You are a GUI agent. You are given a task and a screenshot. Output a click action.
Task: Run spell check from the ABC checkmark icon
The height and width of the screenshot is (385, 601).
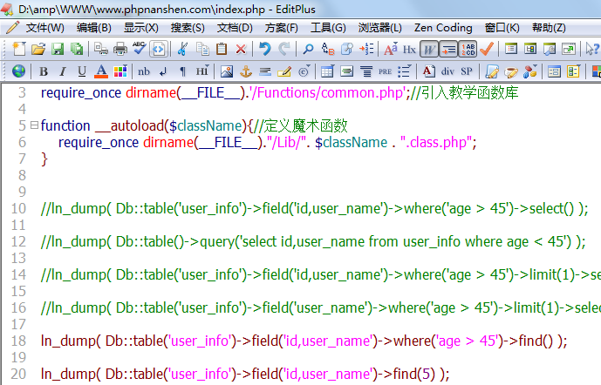point(140,49)
